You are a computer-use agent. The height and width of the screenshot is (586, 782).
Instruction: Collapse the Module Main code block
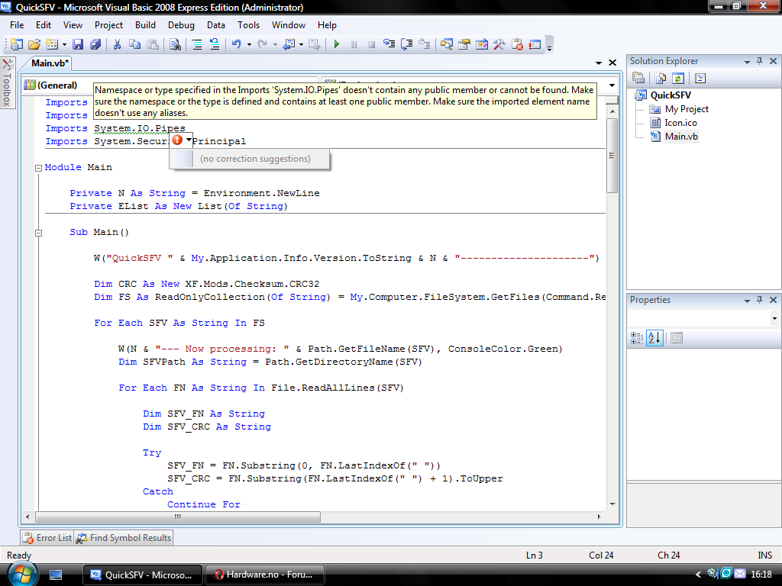click(x=38, y=167)
